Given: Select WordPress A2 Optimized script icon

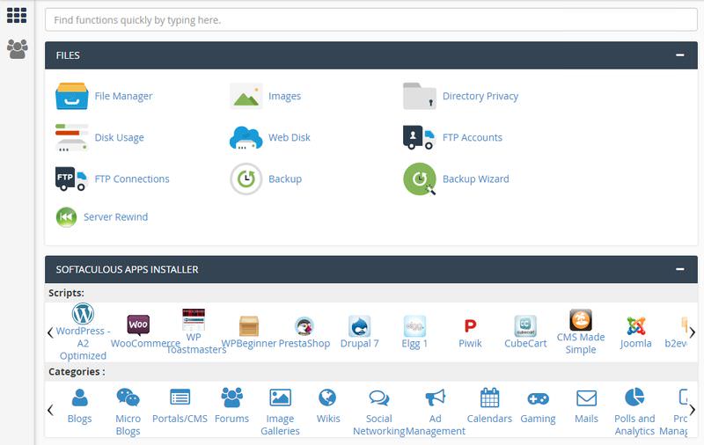Looking at the screenshot, I should [83, 313].
